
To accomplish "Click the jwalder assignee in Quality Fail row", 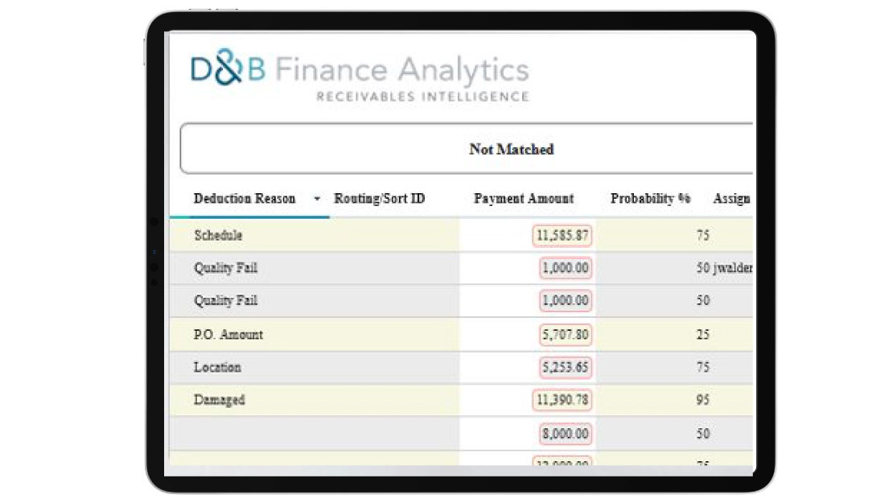I will tap(732, 269).
